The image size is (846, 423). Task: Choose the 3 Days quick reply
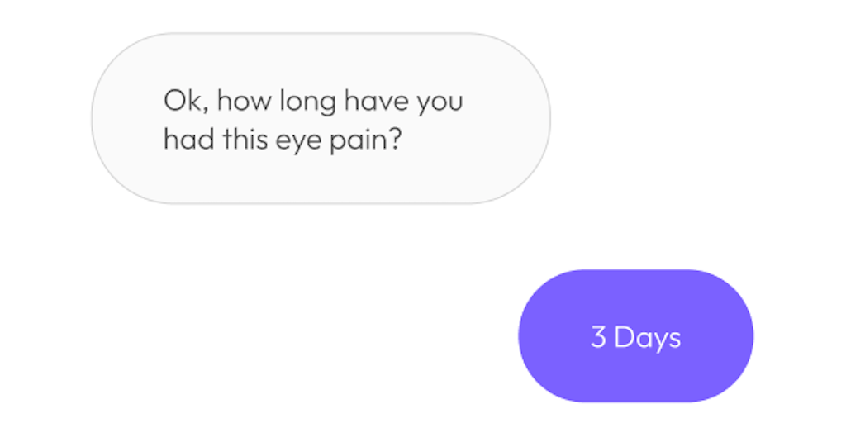pos(635,336)
